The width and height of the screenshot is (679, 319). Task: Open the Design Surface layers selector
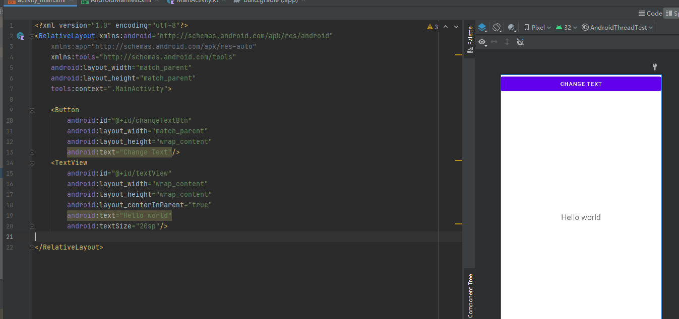tap(482, 28)
